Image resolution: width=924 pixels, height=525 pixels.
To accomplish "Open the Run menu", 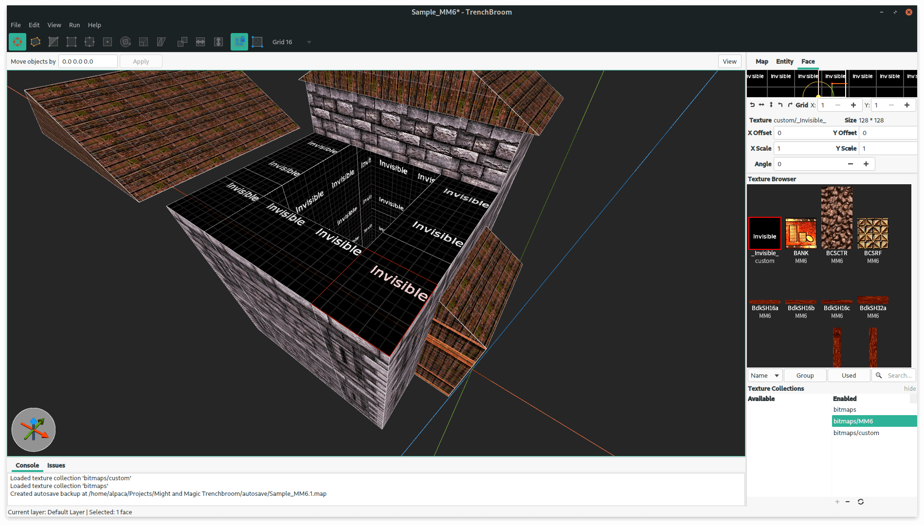I will [x=74, y=25].
